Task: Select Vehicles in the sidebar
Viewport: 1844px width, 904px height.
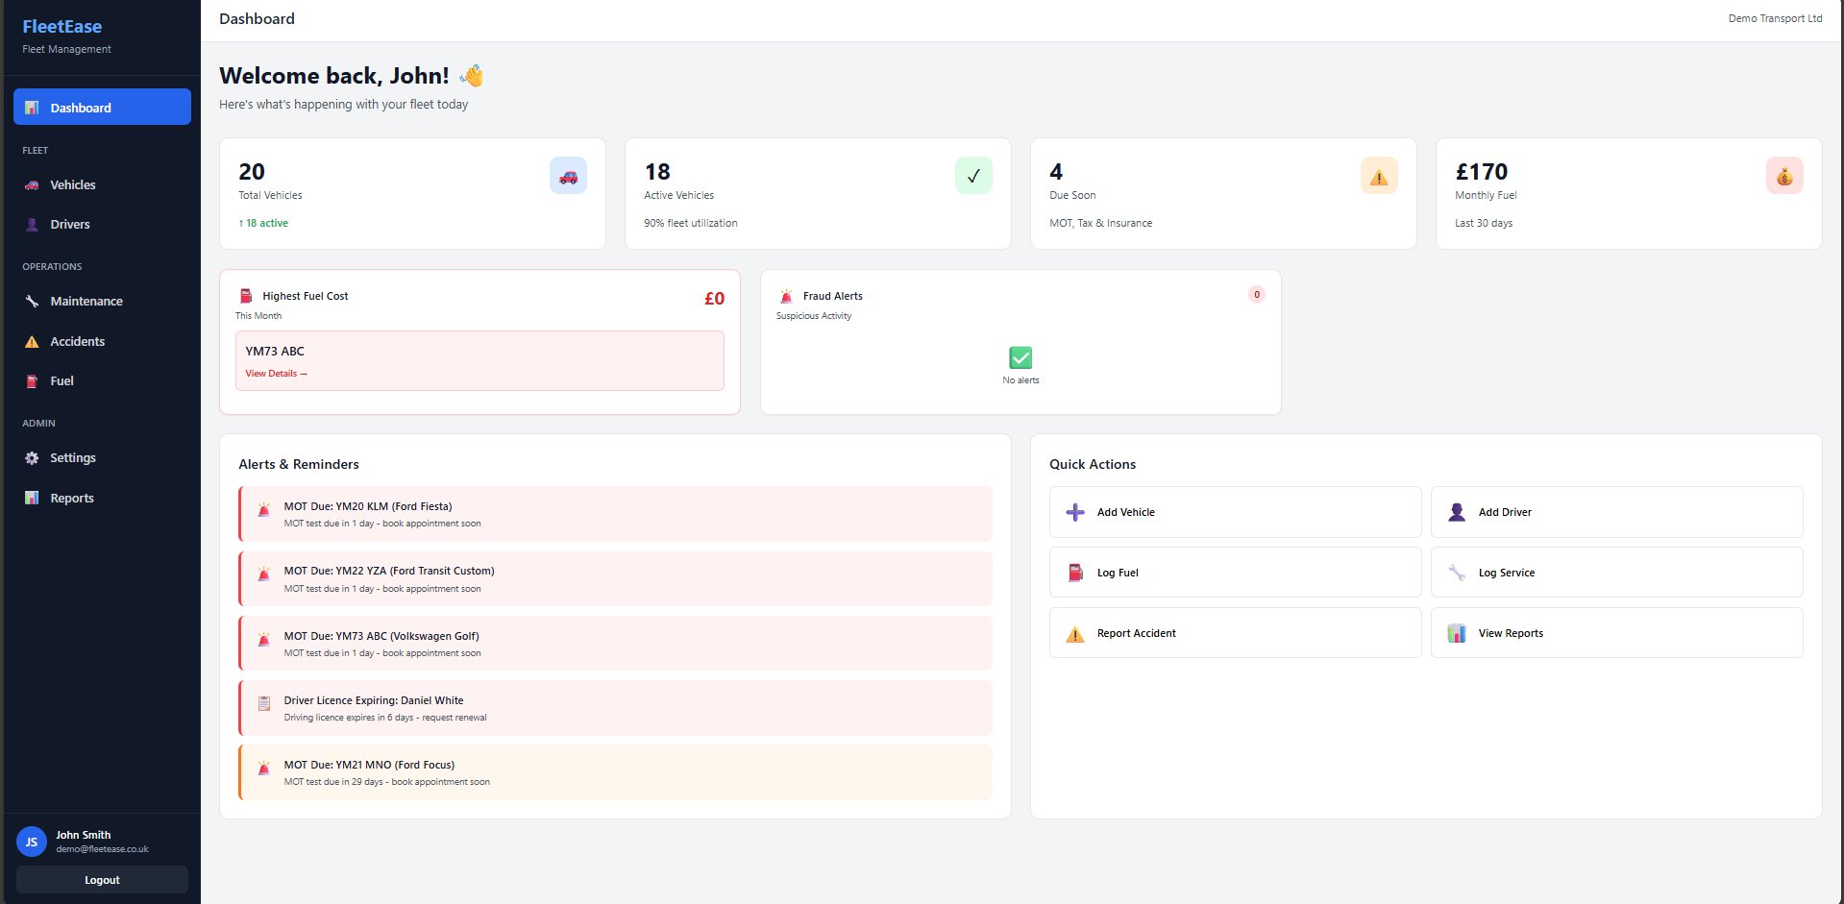Action: click(72, 184)
